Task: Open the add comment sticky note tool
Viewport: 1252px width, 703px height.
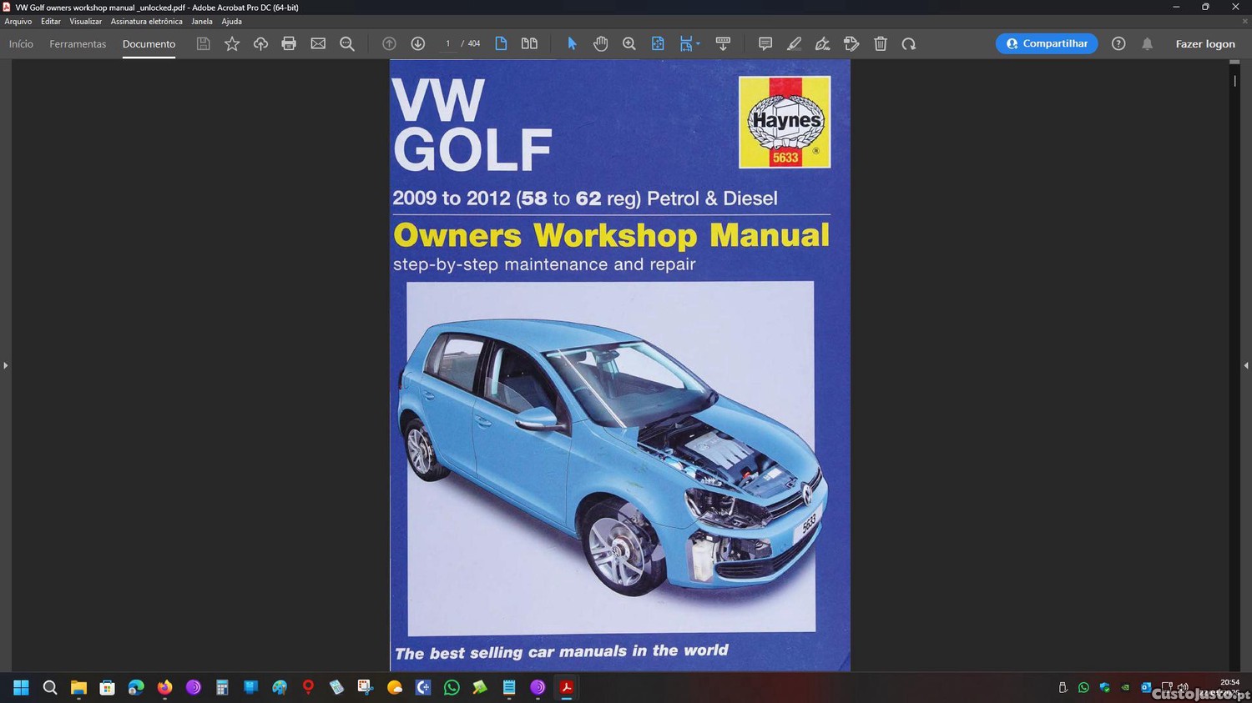Action: [x=765, y=44]
